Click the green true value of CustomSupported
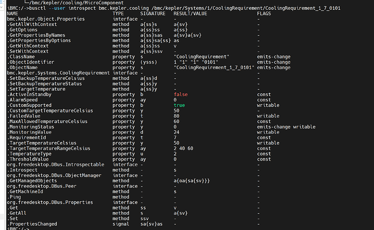The width and height of the screenshot is (374, 230). (179, 105)
